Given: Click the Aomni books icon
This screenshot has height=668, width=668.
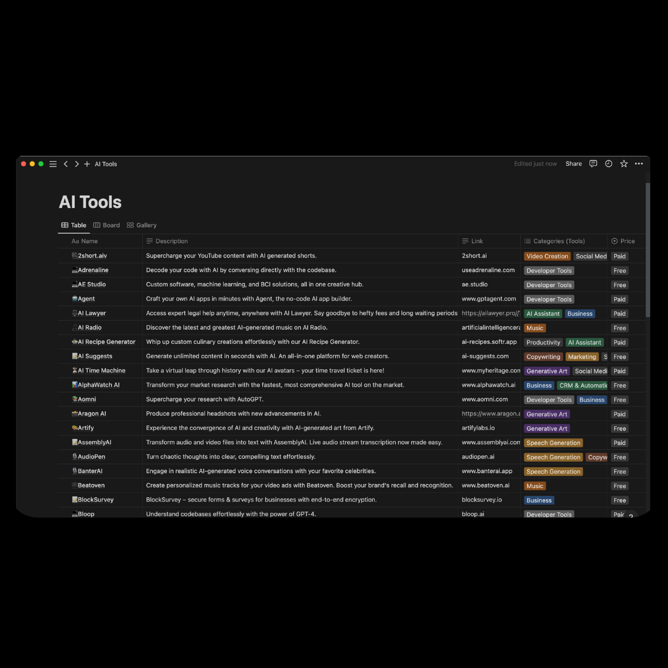Looking at the screenshot, I should [x=75, y=399].
